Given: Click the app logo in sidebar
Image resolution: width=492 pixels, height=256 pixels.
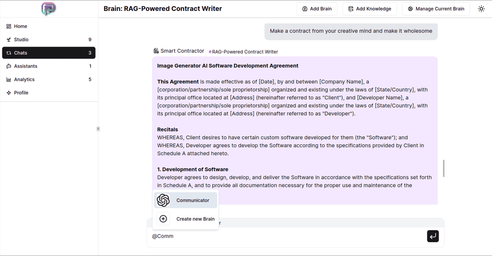Looking at the screenshot, I should click(49, 9).
